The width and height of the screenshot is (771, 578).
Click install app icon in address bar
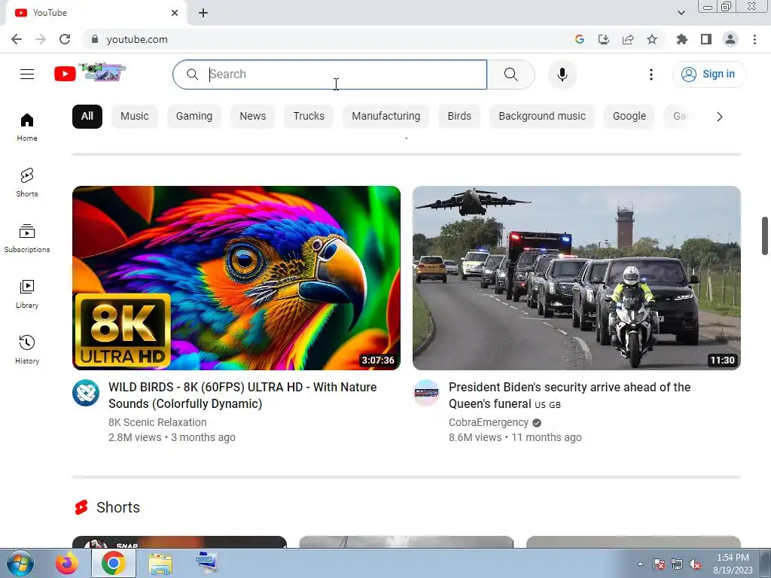pyautogui.click(x=603, y=39)
